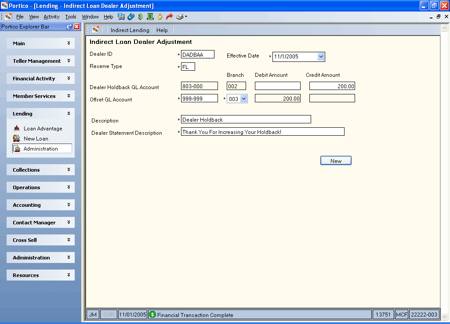The image size is (450, 324).
Task: Click the Dealer ID field
Action: click(197, 54)
